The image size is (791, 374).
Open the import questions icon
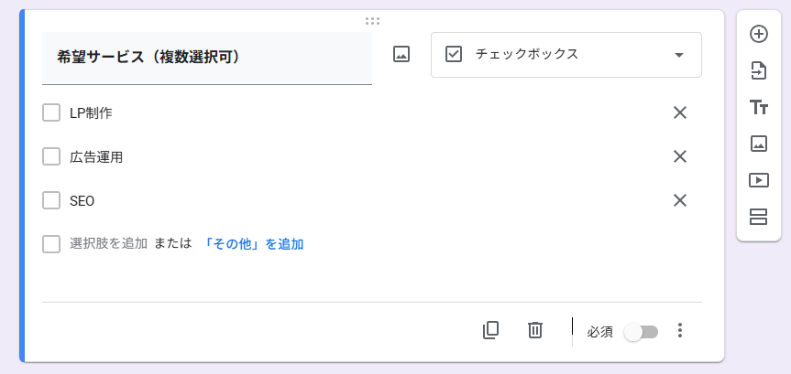pyautogui.click(x=759, y=71)
